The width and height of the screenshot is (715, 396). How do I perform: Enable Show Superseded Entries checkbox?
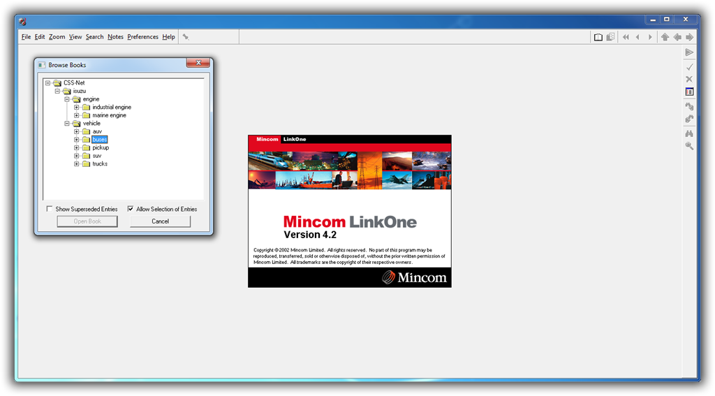tap(50, 209)
